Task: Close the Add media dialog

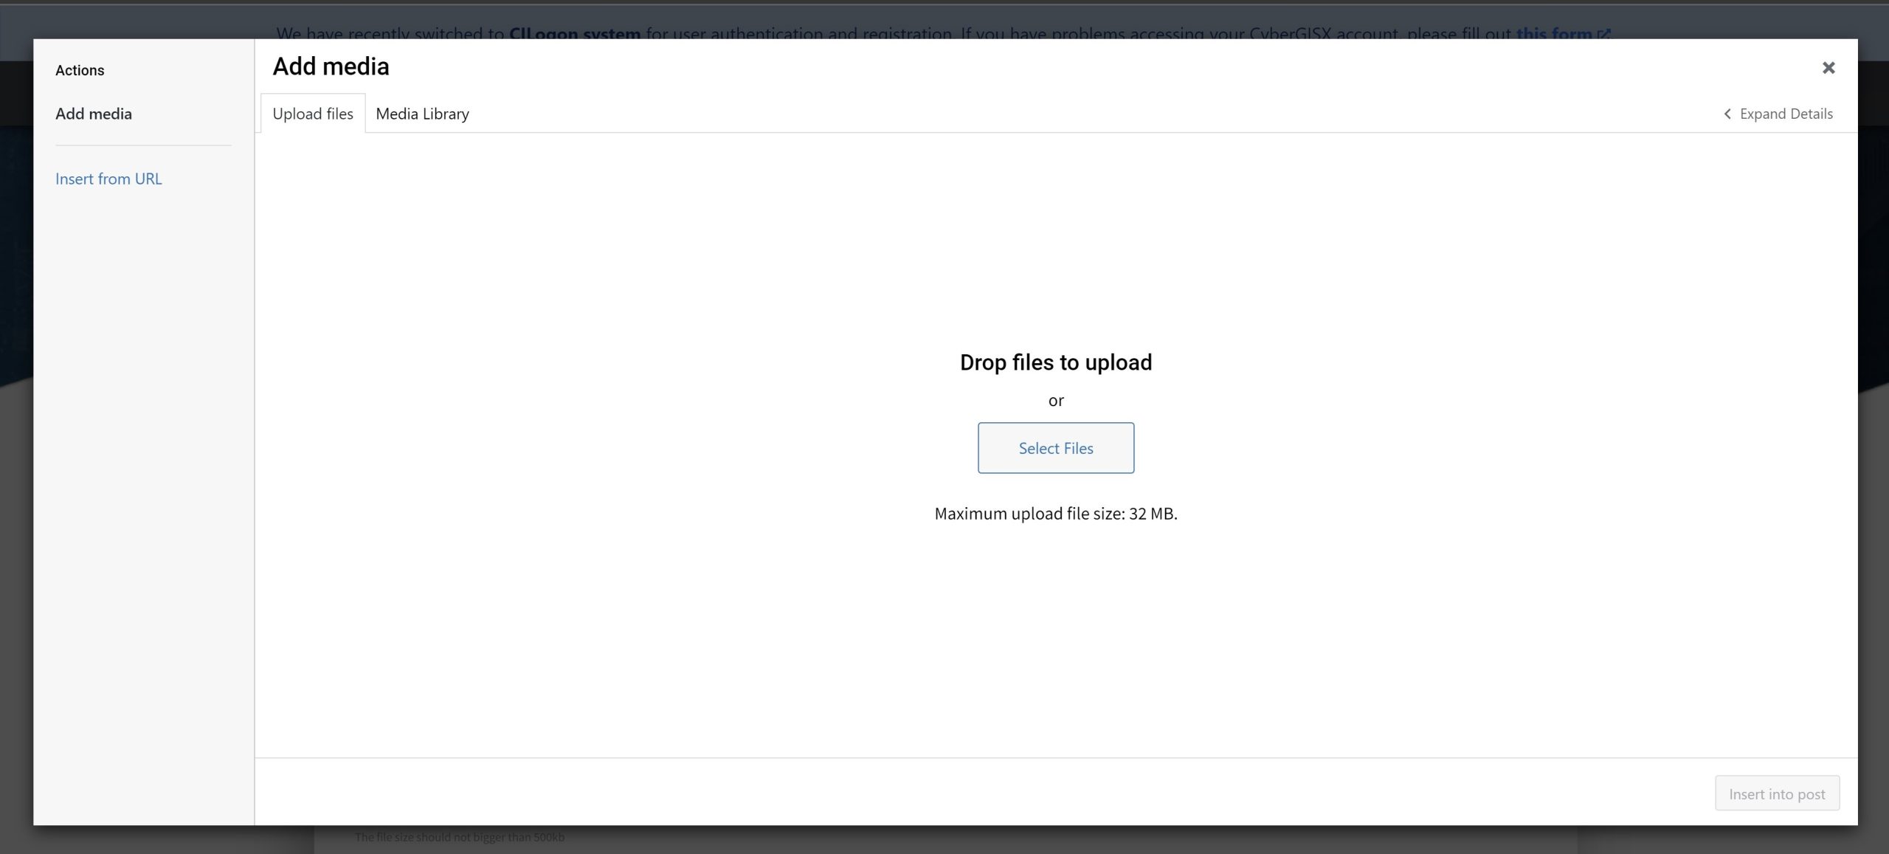Action: [x=1828, y=68]
